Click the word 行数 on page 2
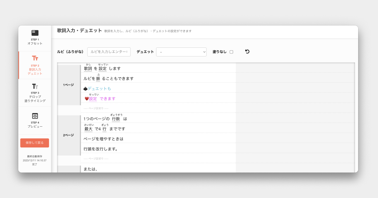This screenshot has width=378, height=198. click(116, 119)
